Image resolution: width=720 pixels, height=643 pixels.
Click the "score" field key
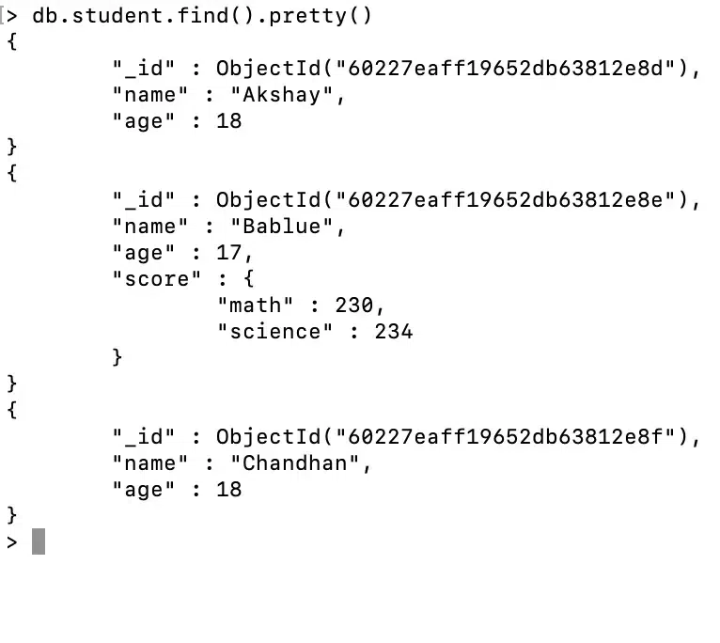point(156,278)
